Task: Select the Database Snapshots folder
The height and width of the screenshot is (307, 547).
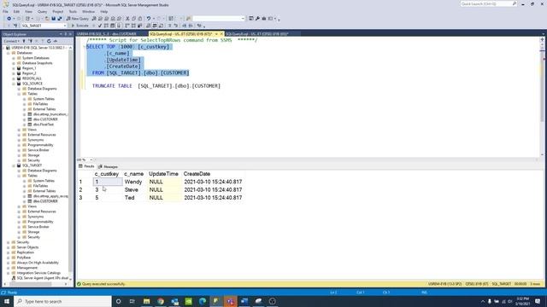Action: coord(37,63)
